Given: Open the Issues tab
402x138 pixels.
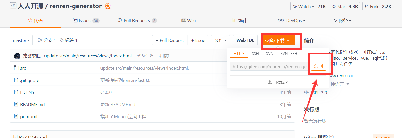Looking at the screenshot, I should (86, 20).
